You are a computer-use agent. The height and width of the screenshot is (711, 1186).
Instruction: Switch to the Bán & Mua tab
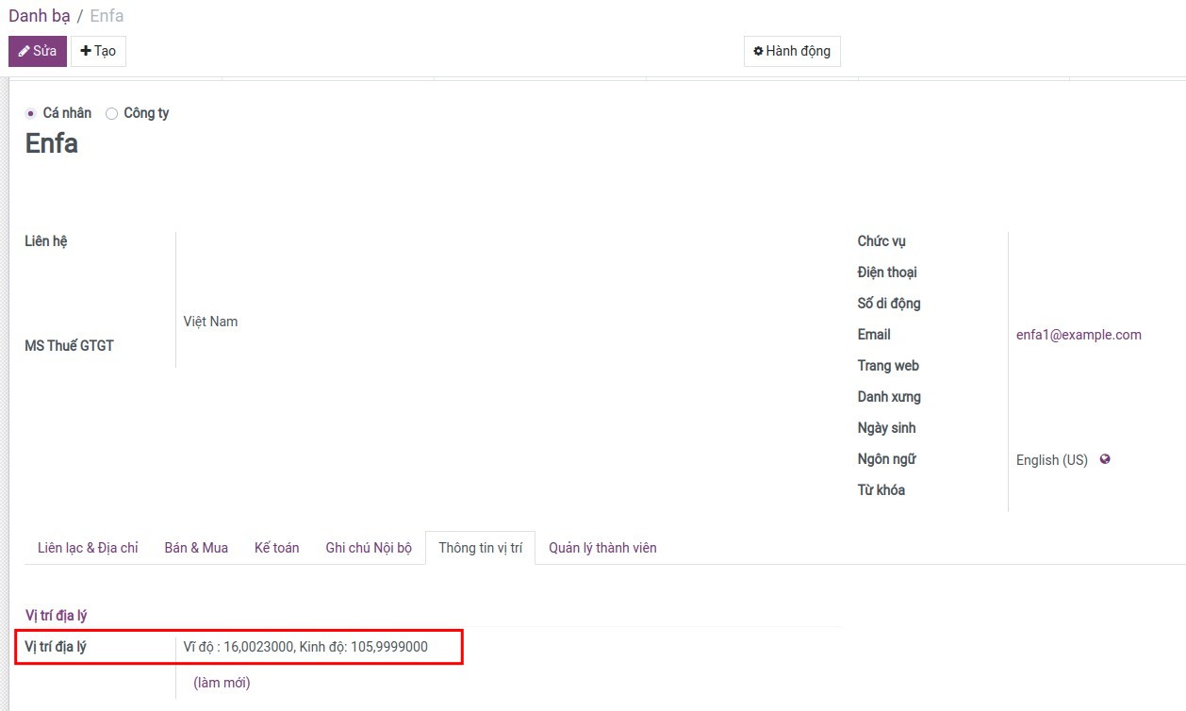pyautogui.click(x=196, y=548)
